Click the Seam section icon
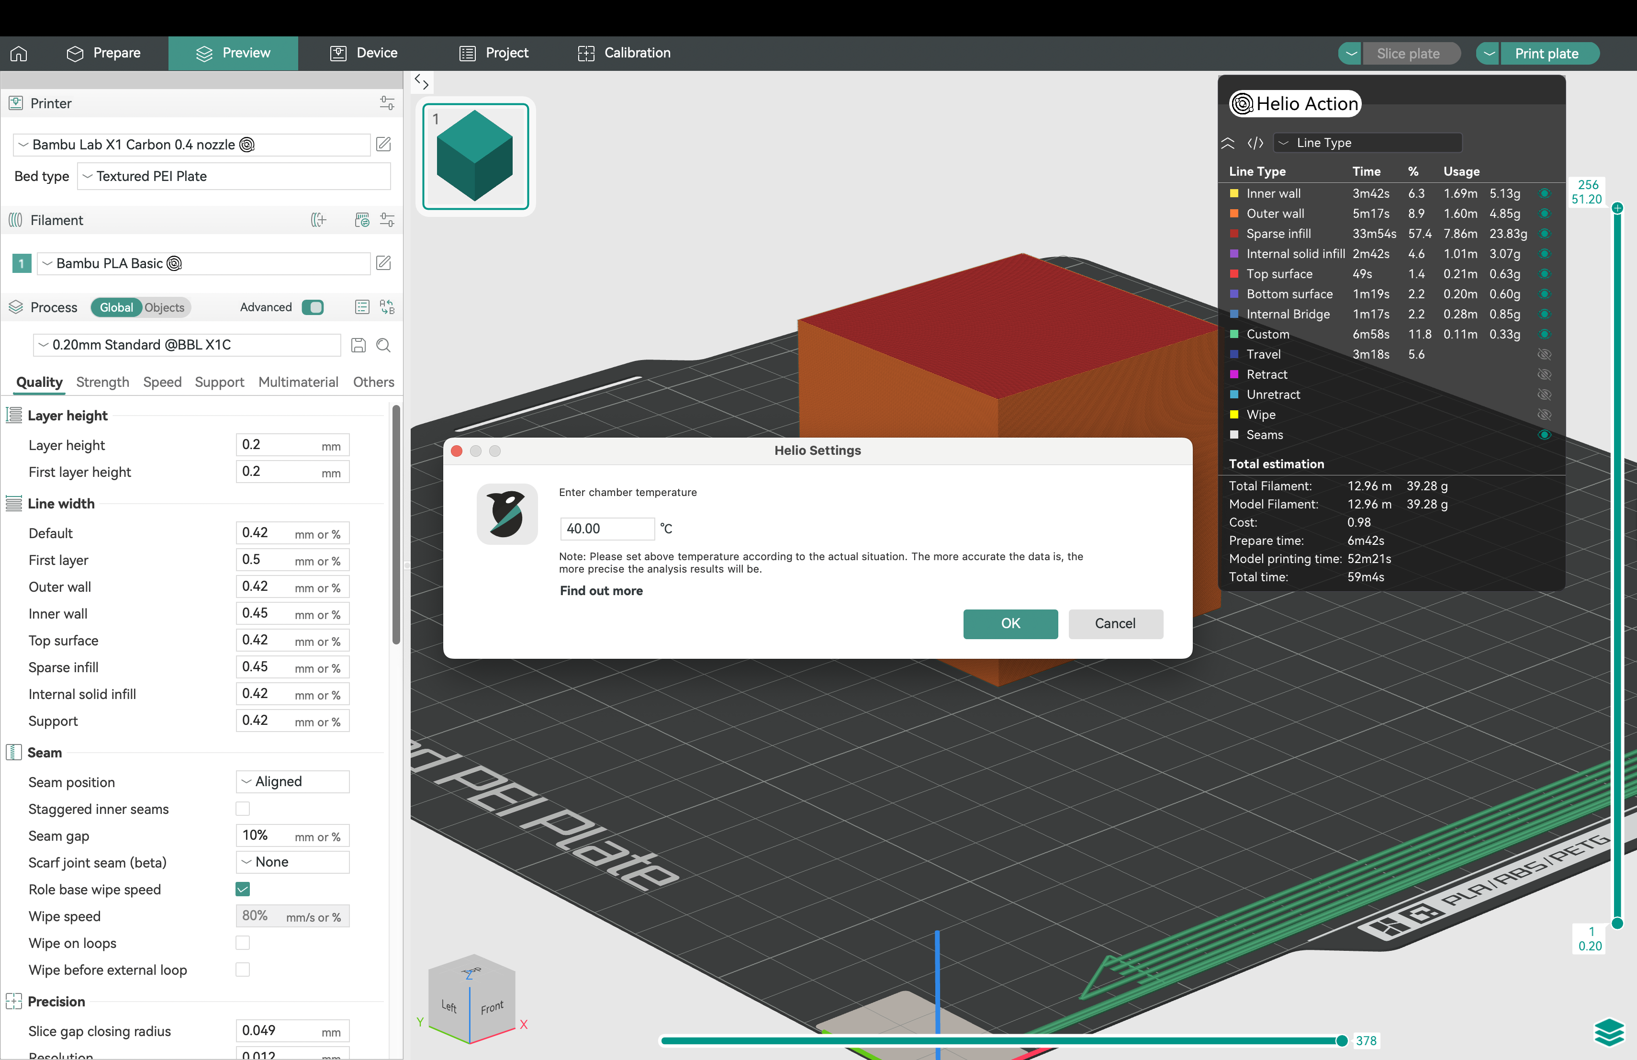This screenshot has height=1060, width=1637. (x=14, y=752)
